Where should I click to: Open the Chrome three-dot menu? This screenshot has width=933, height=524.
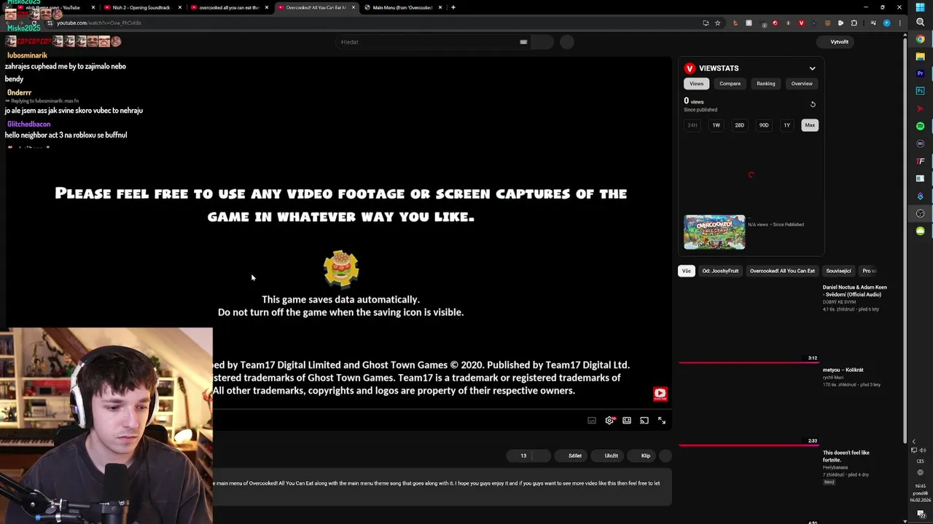click(x=899, y=23)
